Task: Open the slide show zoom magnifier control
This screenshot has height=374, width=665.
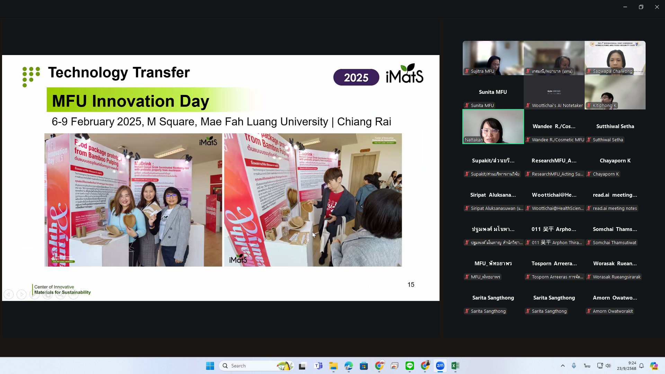Action: tap(60, 294)
